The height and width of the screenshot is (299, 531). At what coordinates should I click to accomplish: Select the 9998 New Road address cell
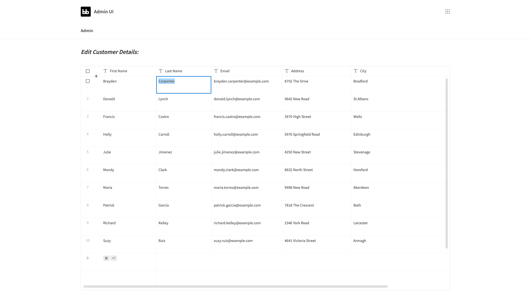point(317,191)
